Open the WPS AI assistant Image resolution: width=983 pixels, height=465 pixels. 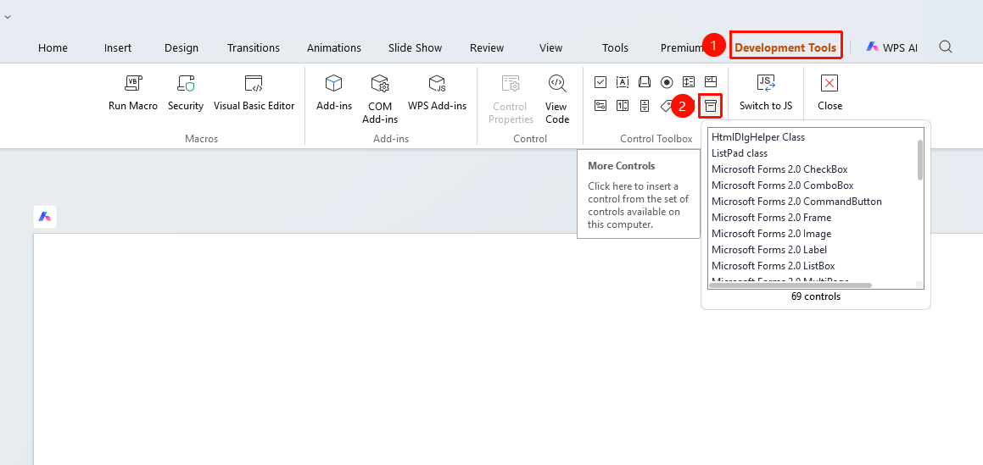coord(891,47)
